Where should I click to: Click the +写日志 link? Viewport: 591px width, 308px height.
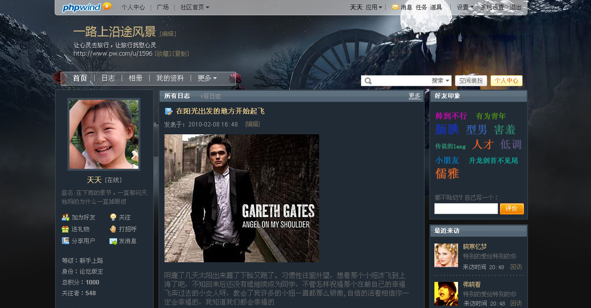pyautogui.click(x=210, y=96)
